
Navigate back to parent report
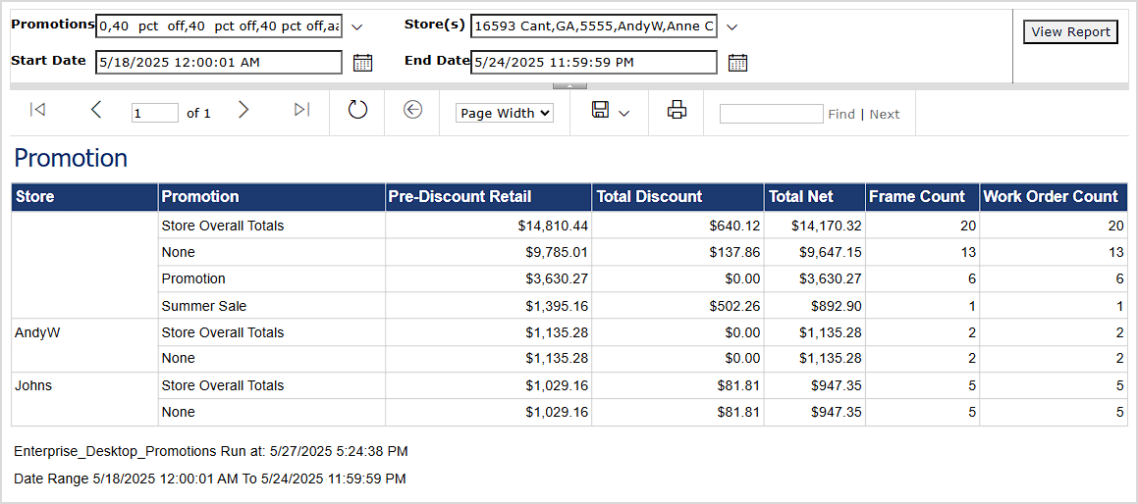point(413,110)
